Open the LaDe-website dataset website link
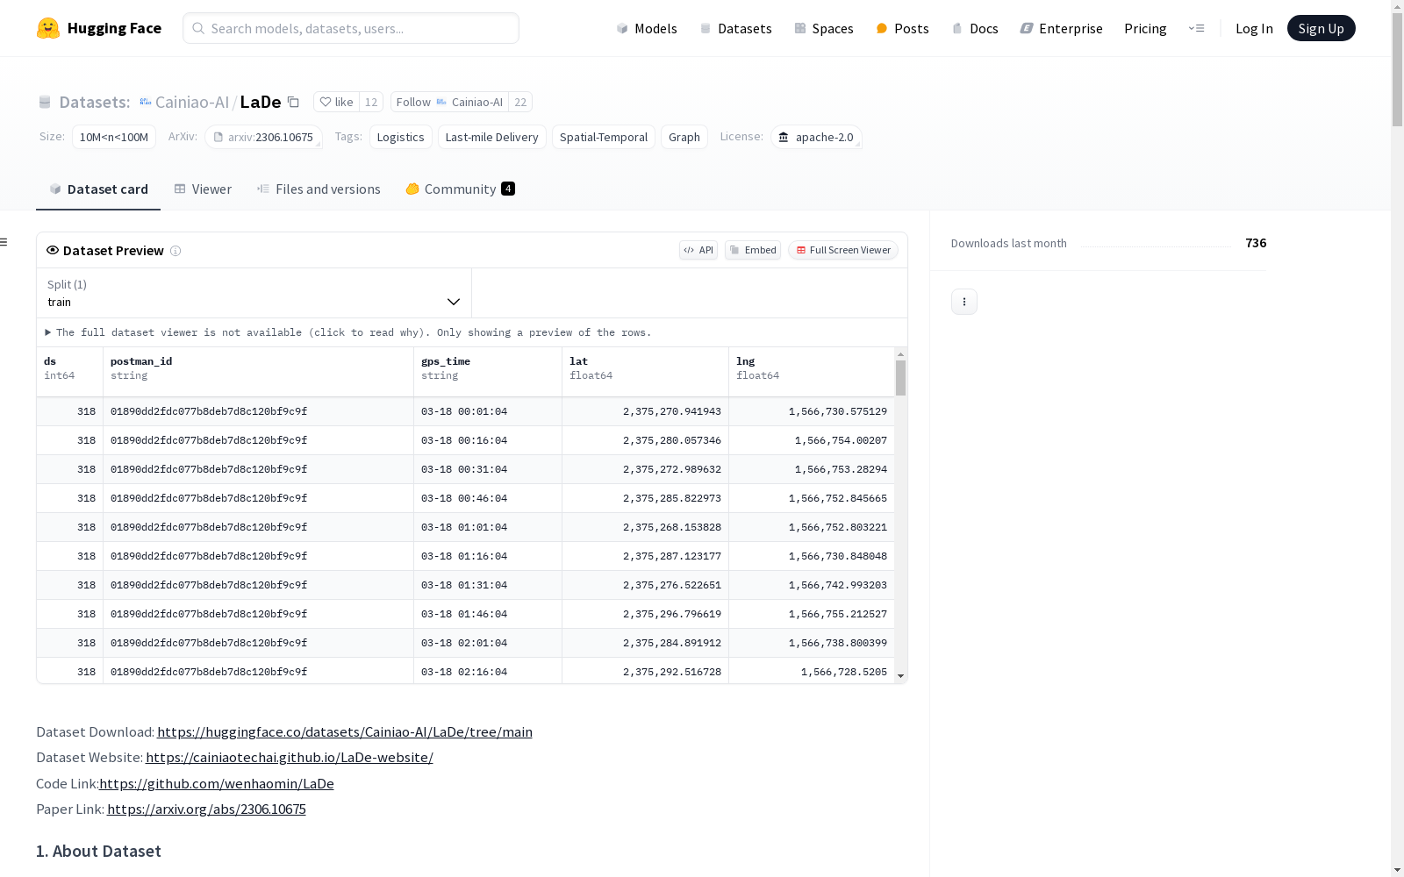 (x=290, y=757)
